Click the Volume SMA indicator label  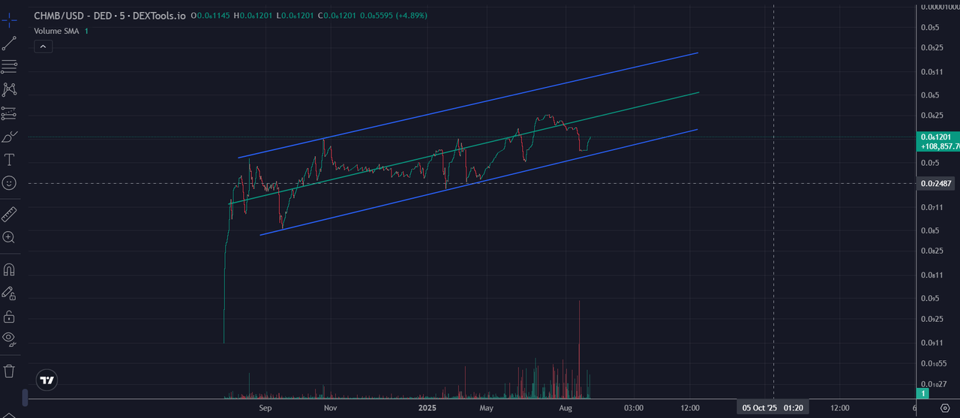coord(57,31)
